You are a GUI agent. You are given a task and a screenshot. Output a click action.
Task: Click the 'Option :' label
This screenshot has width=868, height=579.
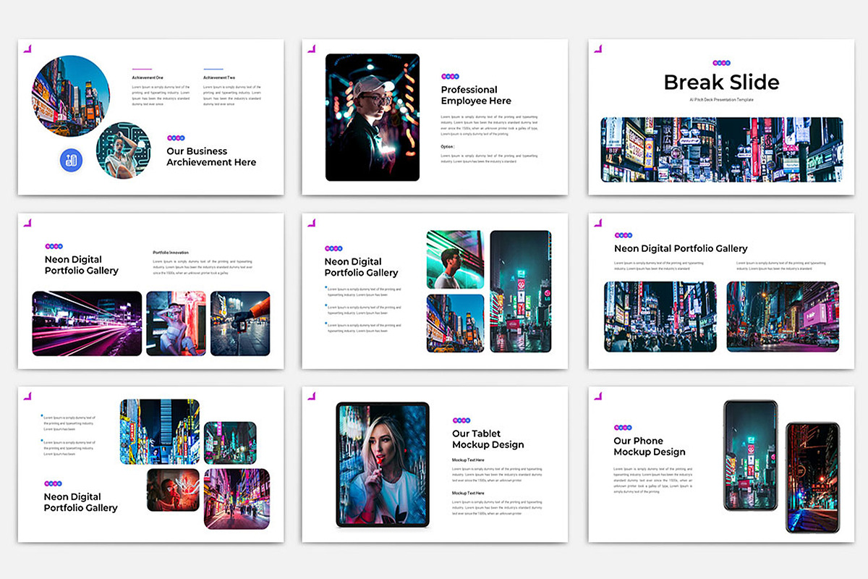click(x=448, y=146)
